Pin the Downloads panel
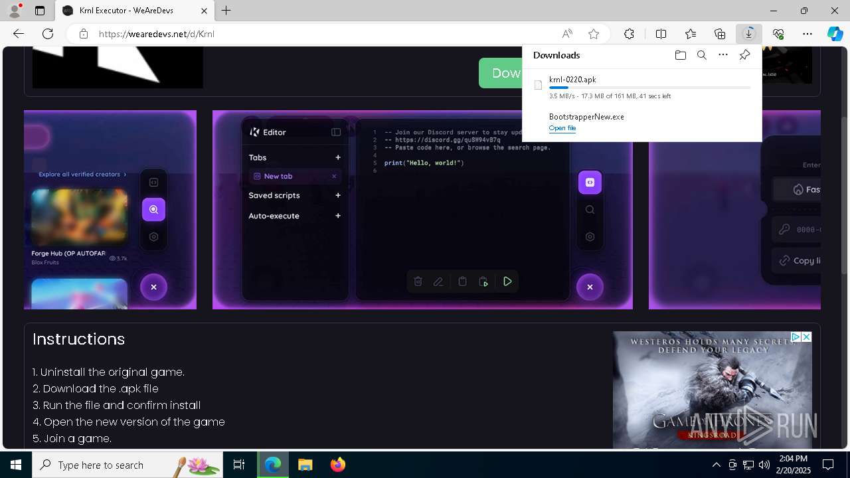The height and width of the screenshot is (478, 850). click(744, 55)
